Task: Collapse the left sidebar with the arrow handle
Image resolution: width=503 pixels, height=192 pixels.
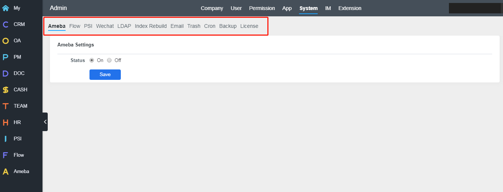Action: click(45, 122)
